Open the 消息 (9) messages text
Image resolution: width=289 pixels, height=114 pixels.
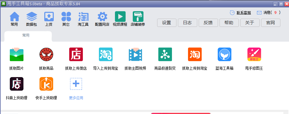coord(272,13)
